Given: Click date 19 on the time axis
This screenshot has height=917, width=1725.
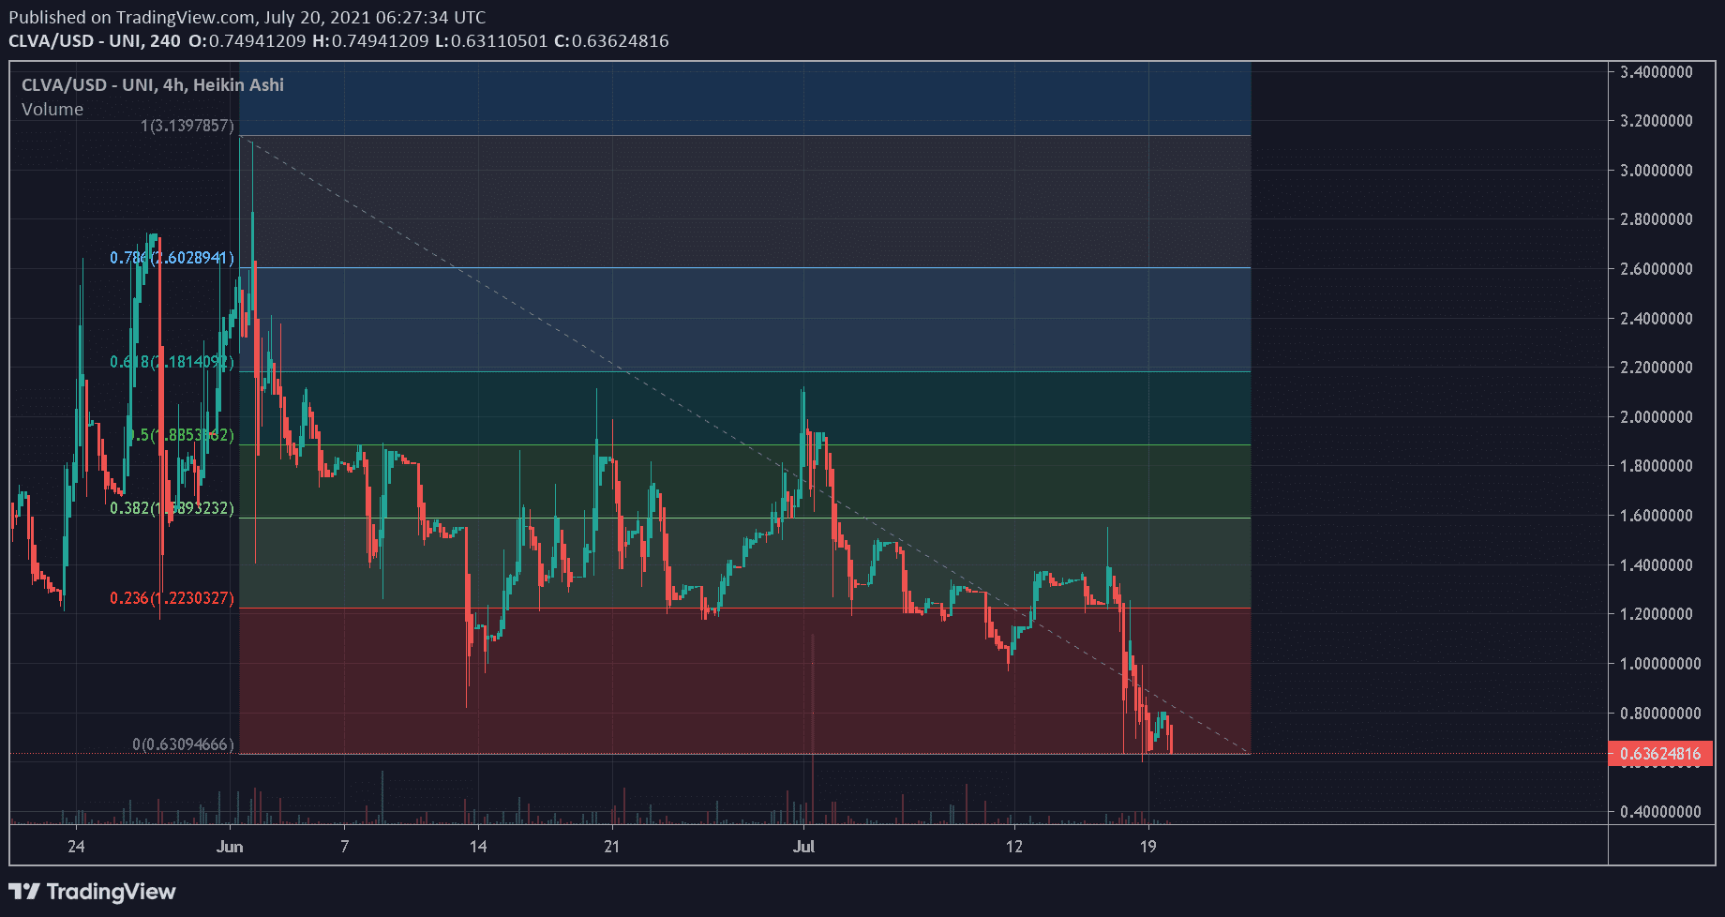Looking at the screenshot, I should coord(1147,847).
